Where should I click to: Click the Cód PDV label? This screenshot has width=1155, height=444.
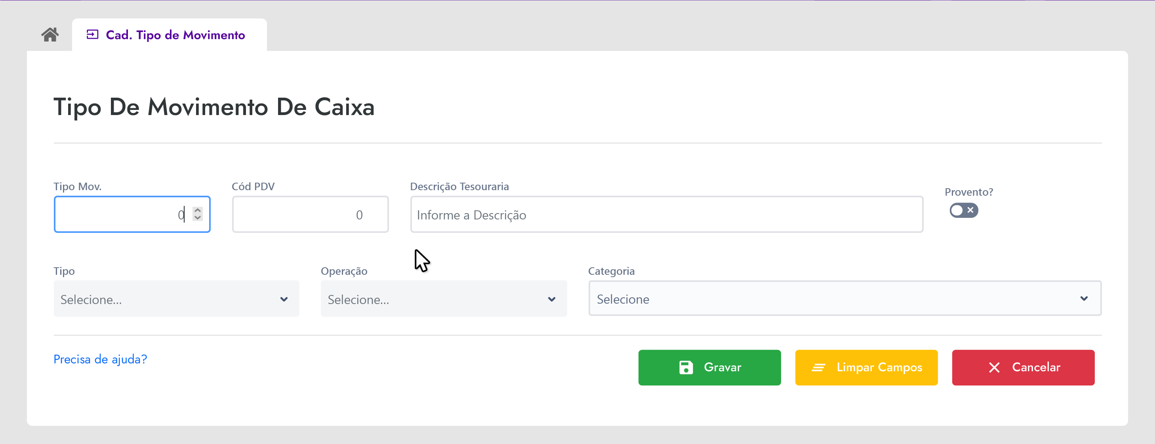[253, 186]
